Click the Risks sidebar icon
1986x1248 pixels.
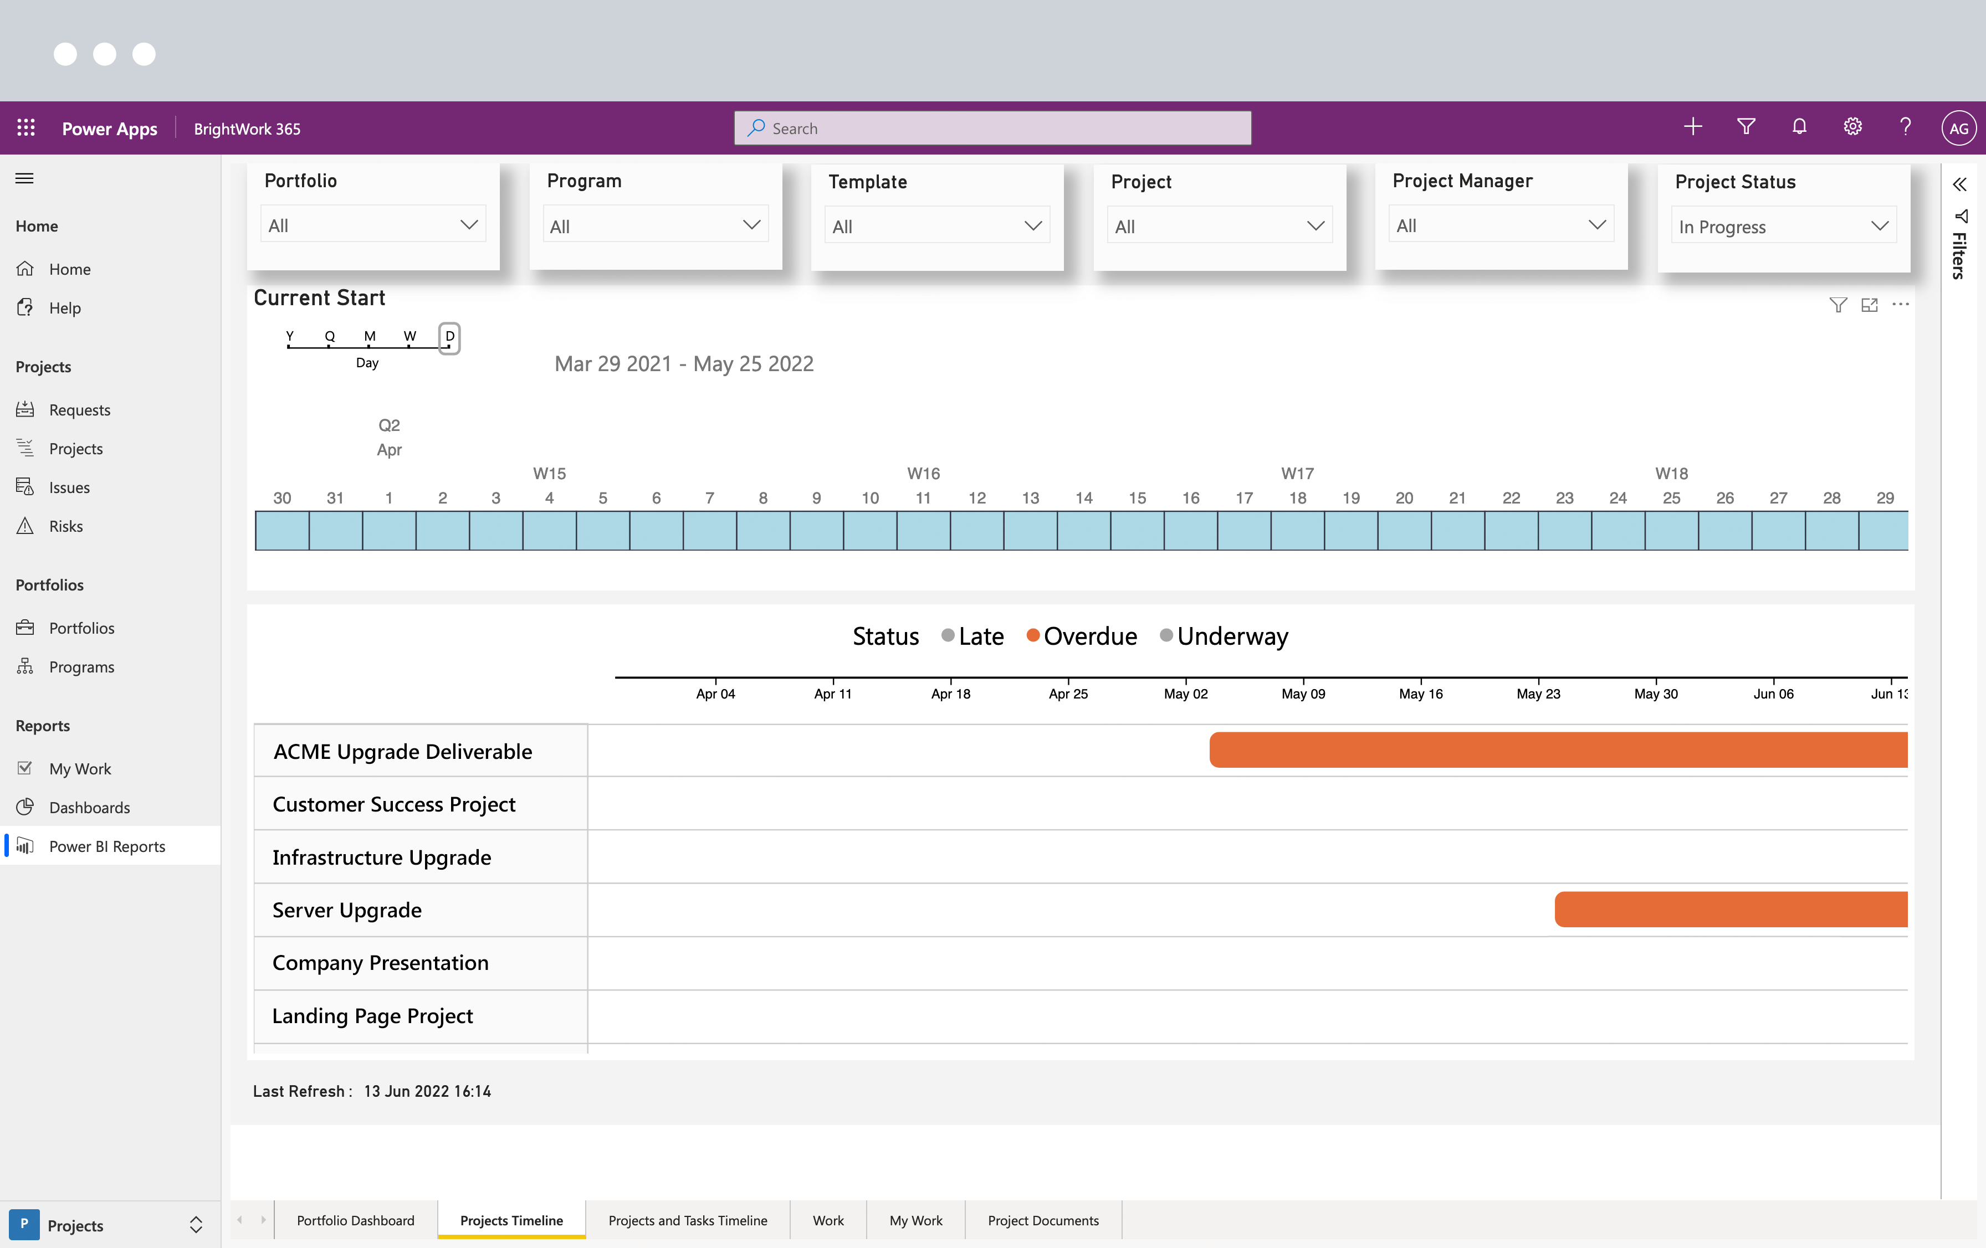pyautogui.click(x=26, y=525)
